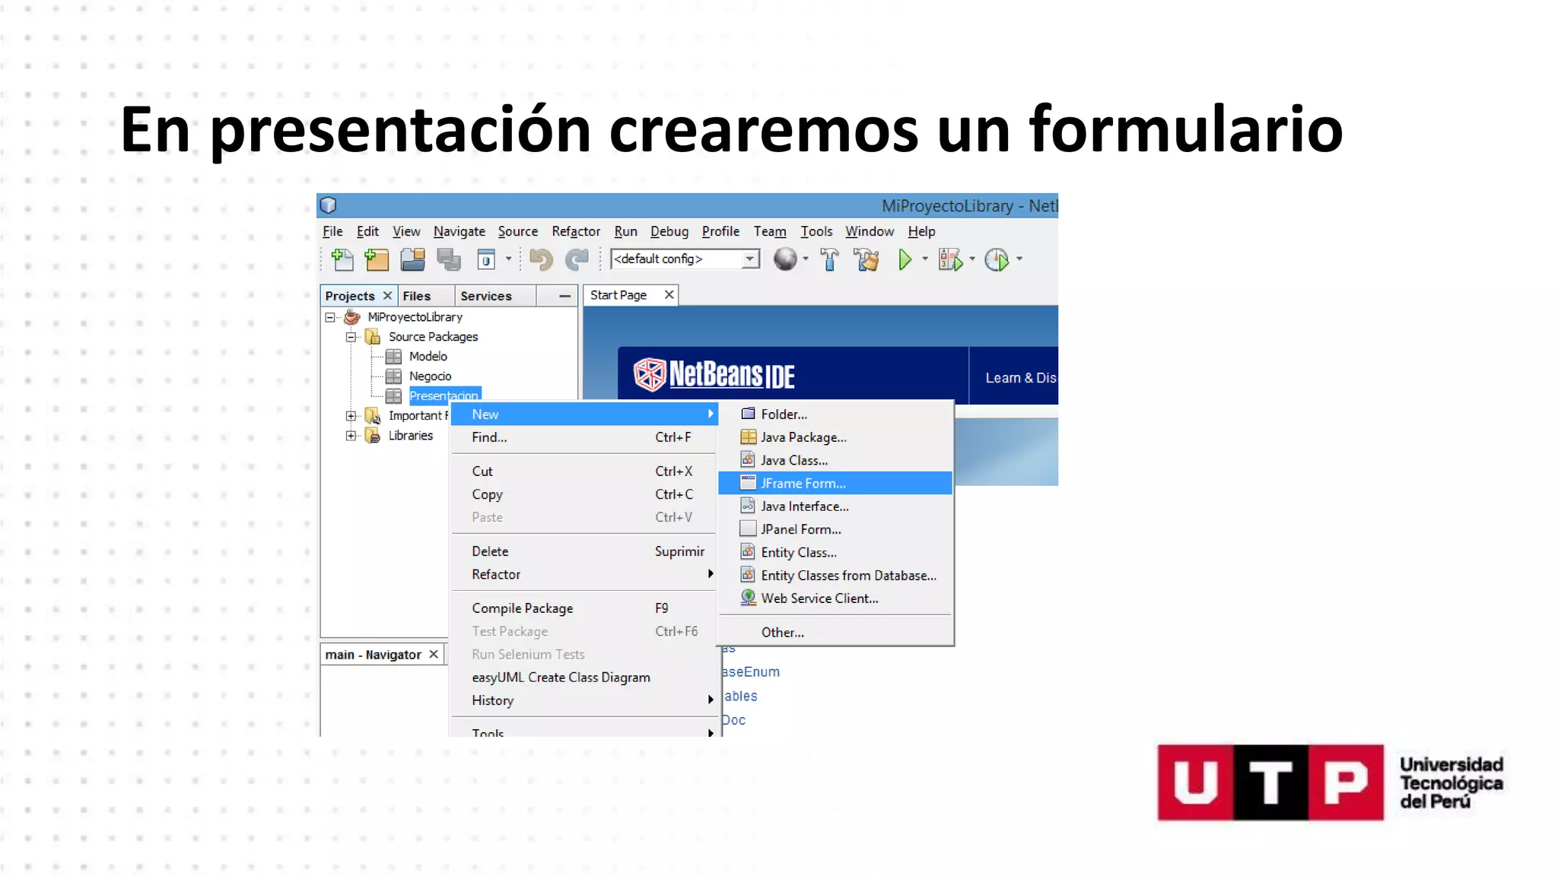Open the Tools menu in menu bar
Image resolution: width=1558 pixels, height=876 pixels.
pos(816,231)
